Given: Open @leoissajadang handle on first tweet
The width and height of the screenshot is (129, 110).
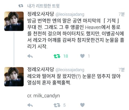Looking at the screenshot, I should [70, 14].
